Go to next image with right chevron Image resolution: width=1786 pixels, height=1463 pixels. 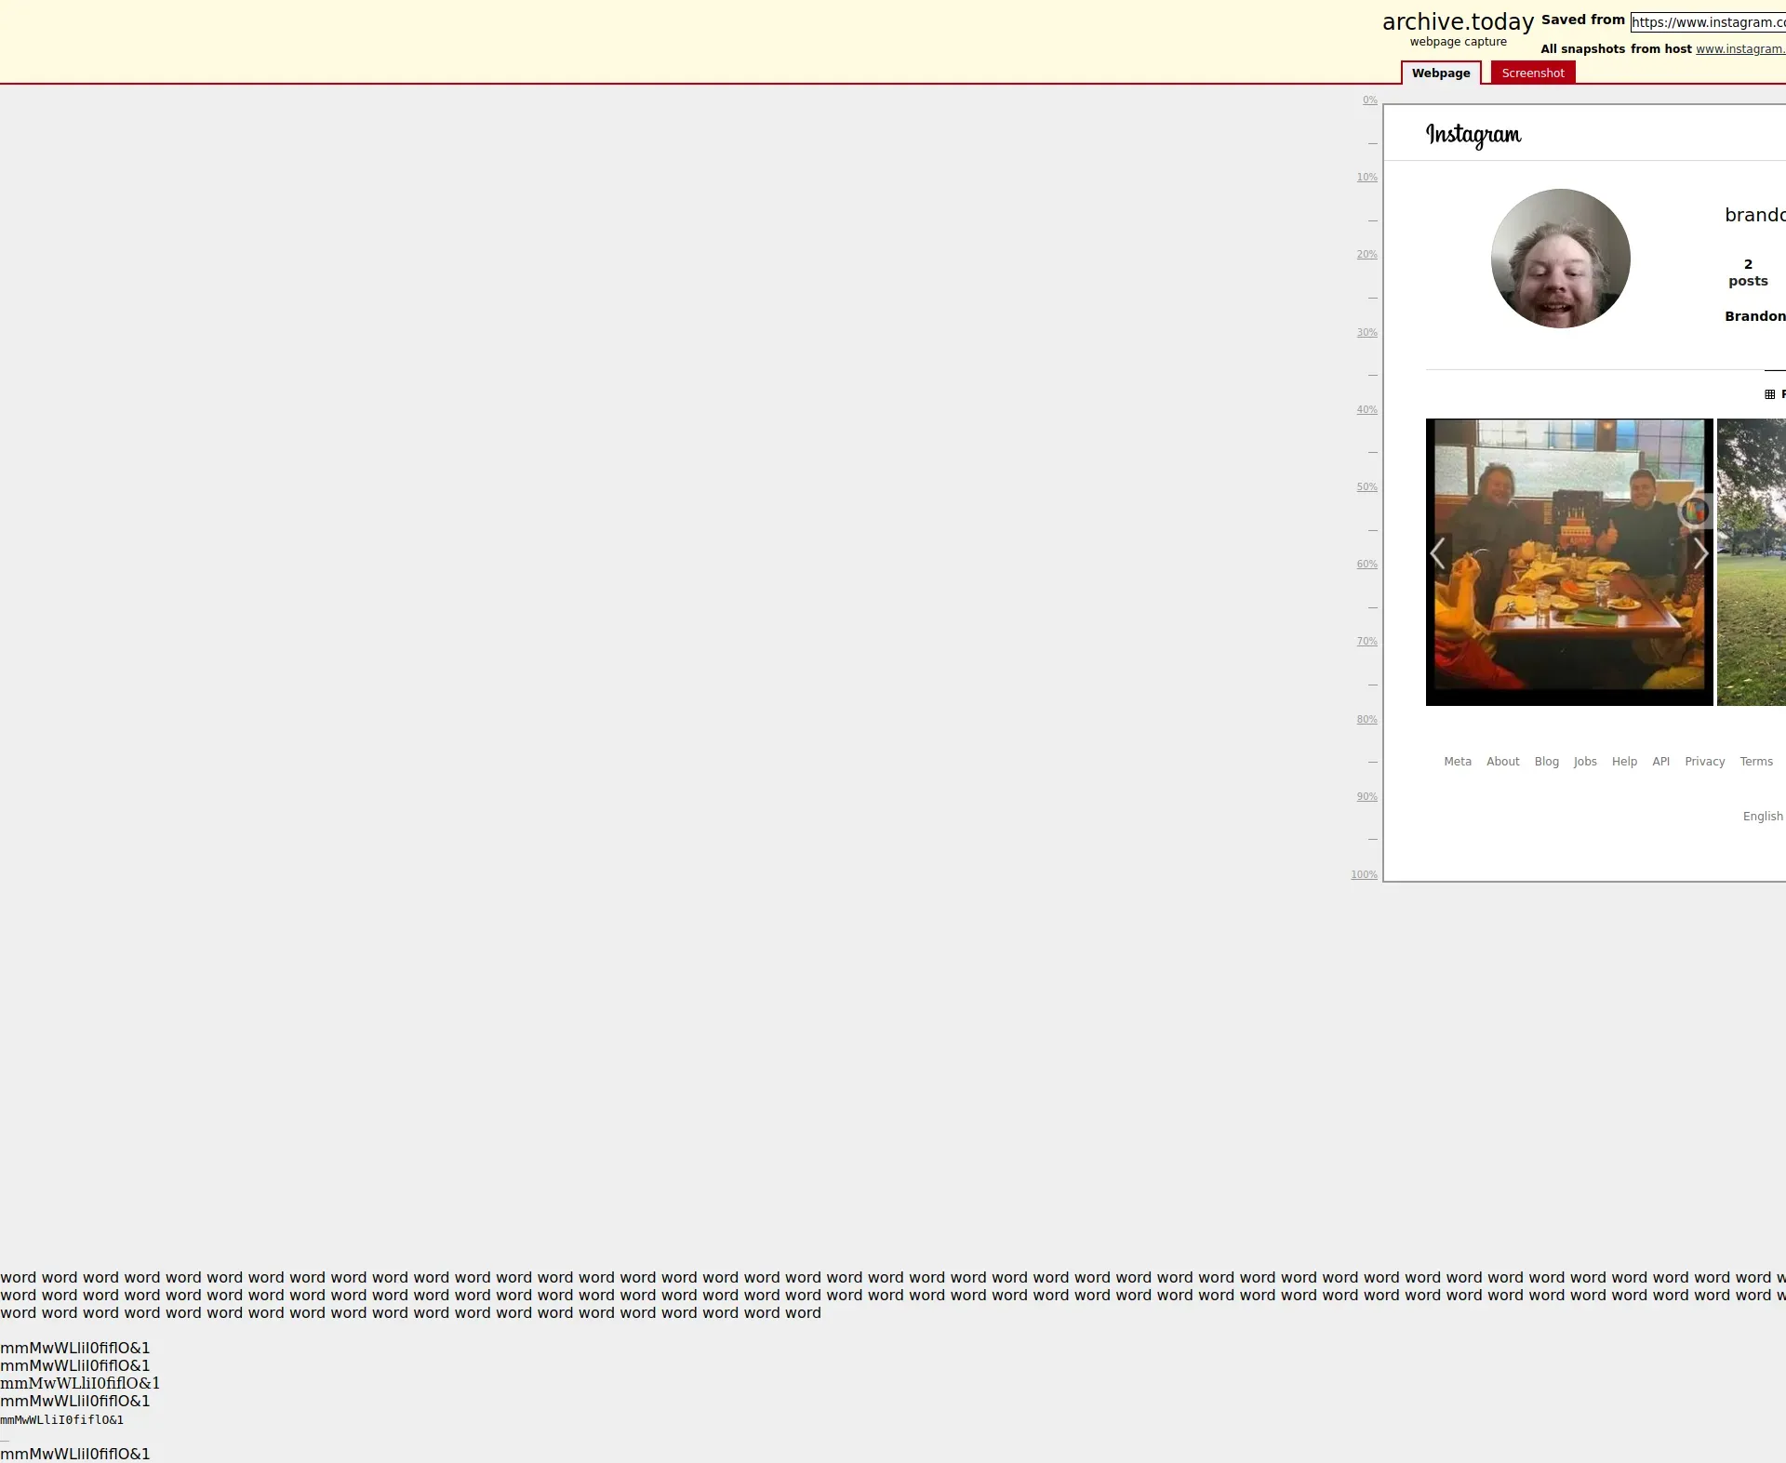click(x=1700, y=553)
